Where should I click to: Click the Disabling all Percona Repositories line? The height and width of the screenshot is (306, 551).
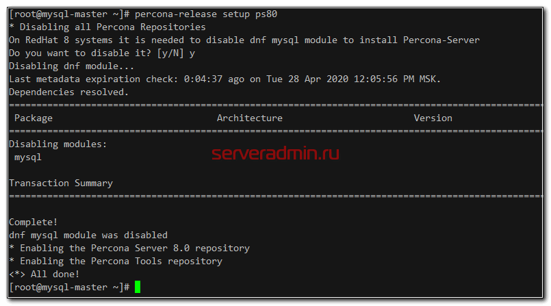coord(107,27)
